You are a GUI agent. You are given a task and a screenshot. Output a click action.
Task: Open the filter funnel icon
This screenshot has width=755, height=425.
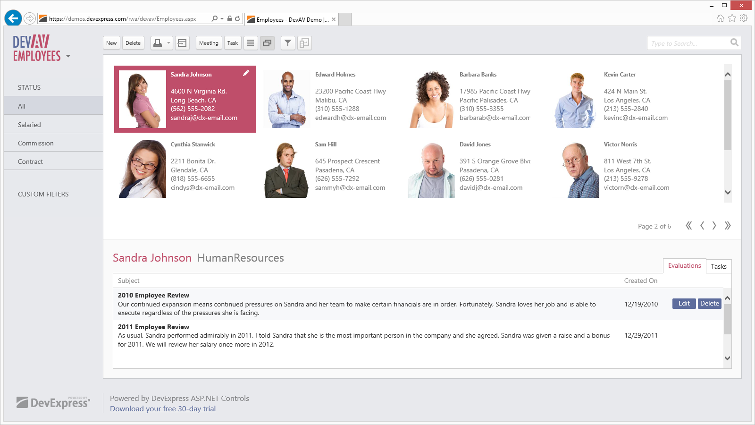pos(288,43)
